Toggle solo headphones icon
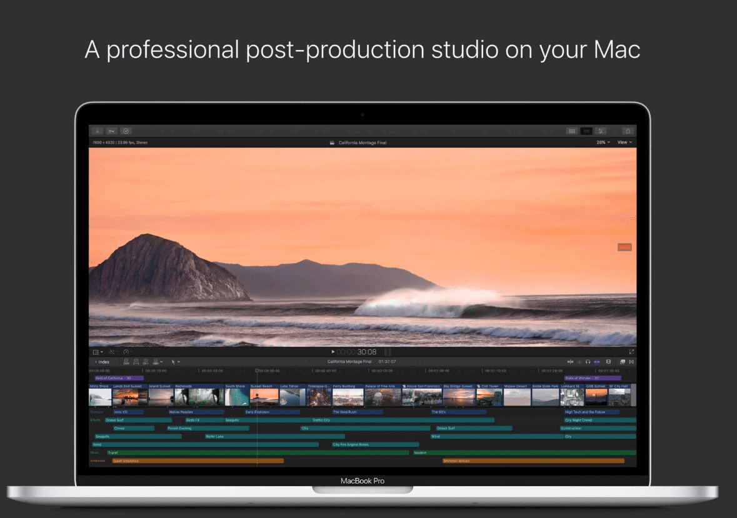 [x=588, y=362]
